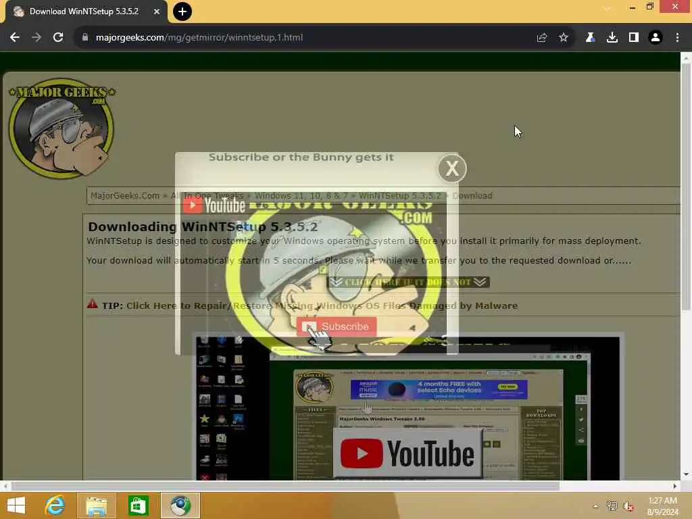Open WinNTSetup 5.3.5.2 breadcrumb link
Image resolution: width=692 pixels, height=519 pixels.
[x=400, y=195]
